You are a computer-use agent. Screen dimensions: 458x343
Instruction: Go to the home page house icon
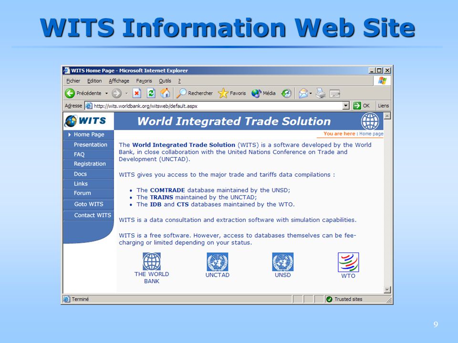coord(165,93)
